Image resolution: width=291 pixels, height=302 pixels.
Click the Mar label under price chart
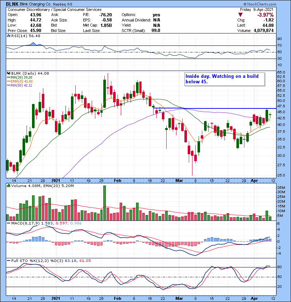pyautogui.click(x=179, y=180)
